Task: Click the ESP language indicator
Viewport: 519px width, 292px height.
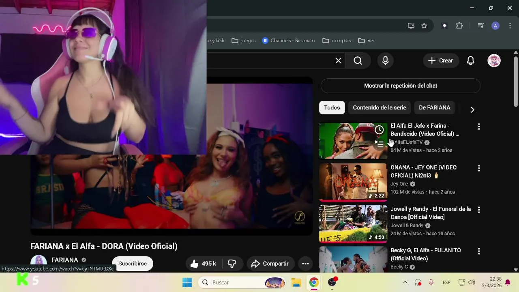Action: pos(446,282)
